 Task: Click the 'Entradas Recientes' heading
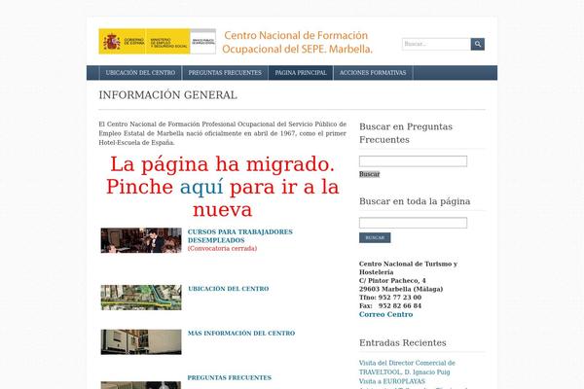(x=403, y=343)
